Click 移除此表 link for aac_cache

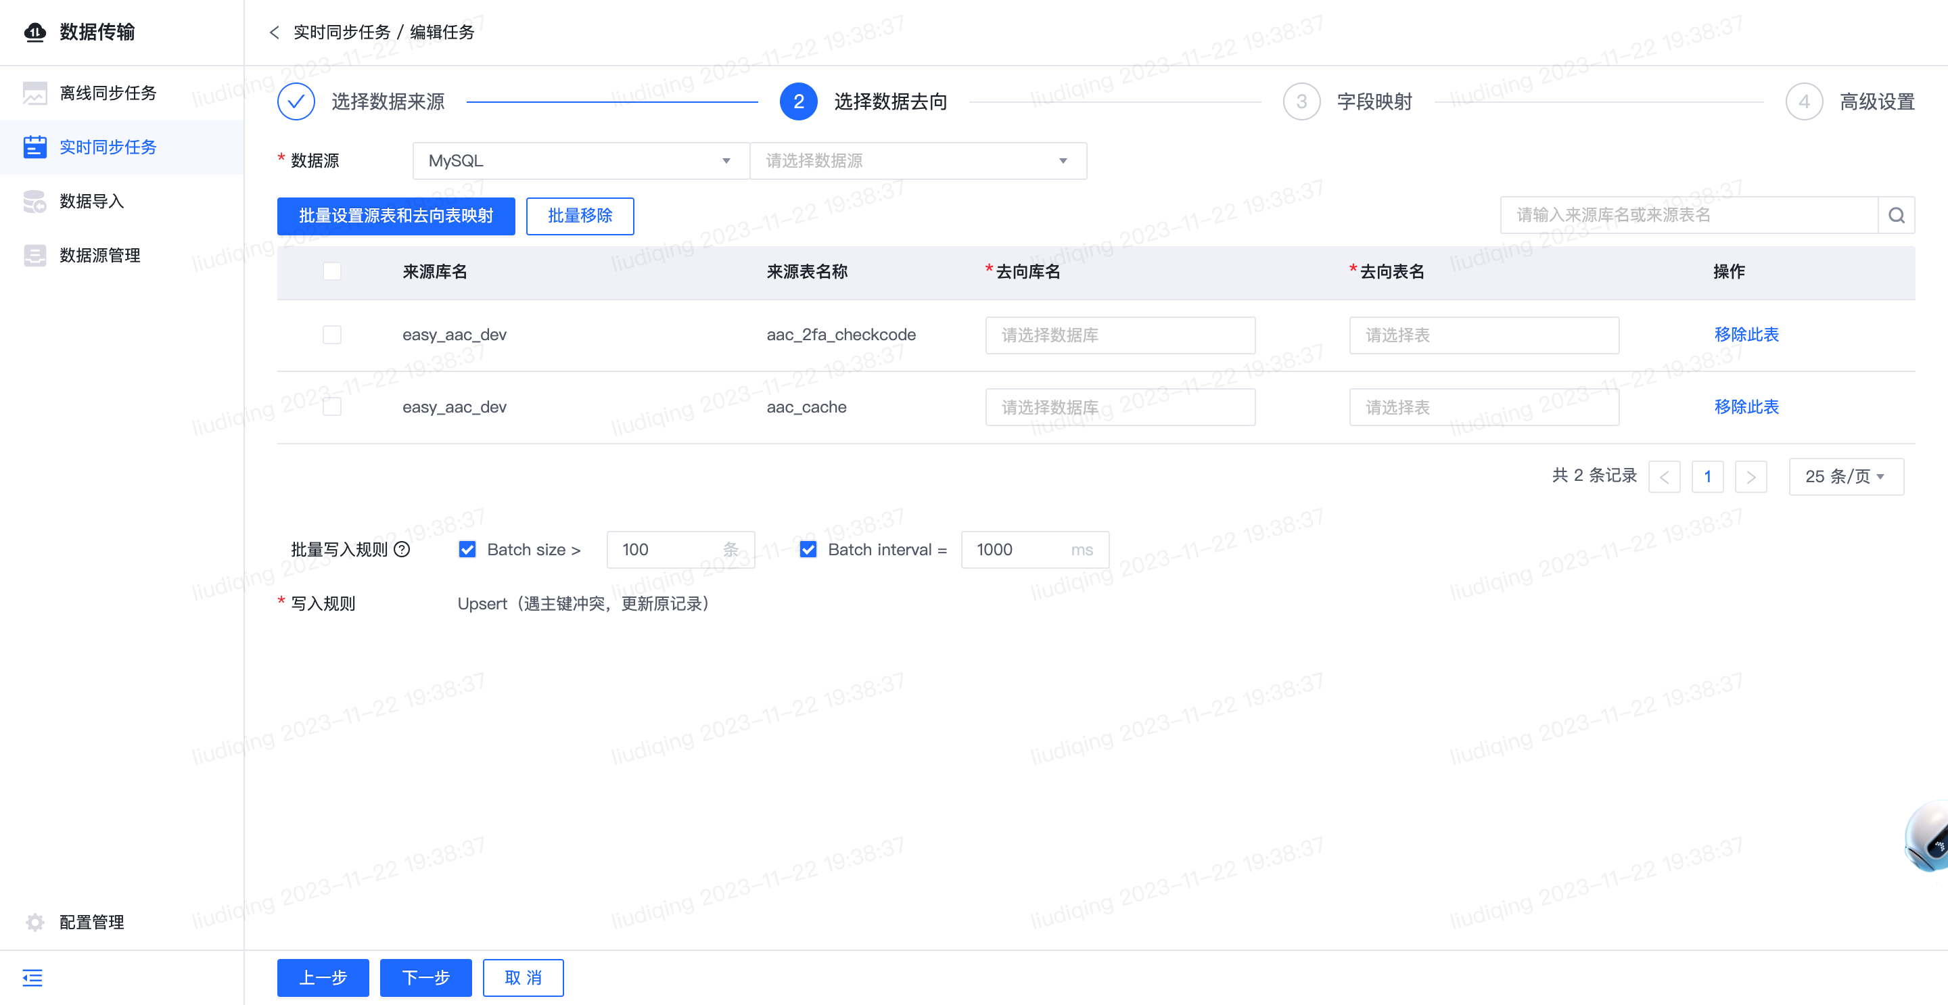pos(1746,408)
